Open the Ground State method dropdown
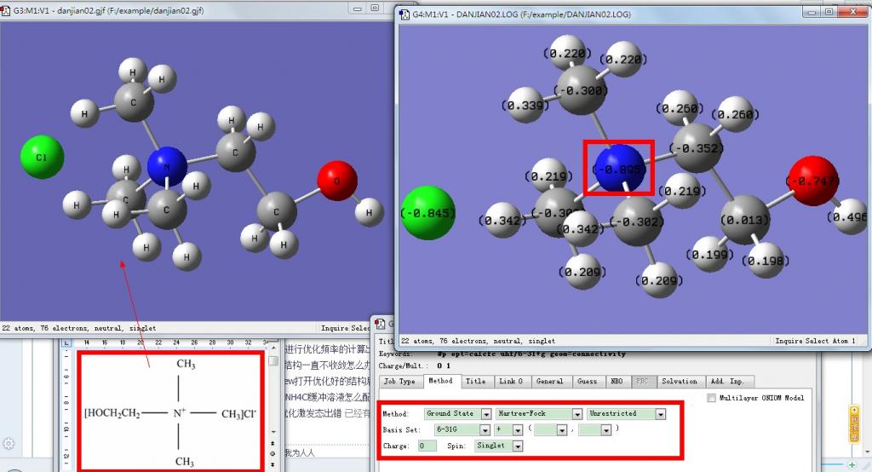 click(x=486, y=414)
